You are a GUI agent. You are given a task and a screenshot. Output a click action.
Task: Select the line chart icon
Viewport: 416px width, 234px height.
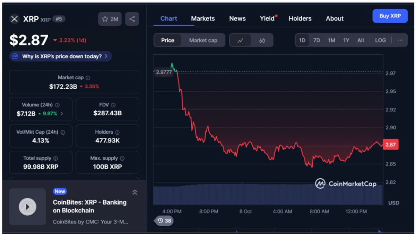240,40
